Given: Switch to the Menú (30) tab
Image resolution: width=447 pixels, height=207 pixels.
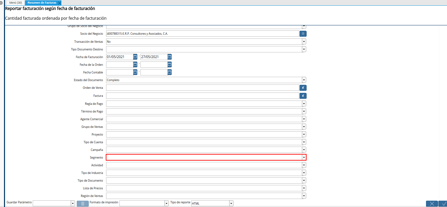Looking at the screenshot, I should (16, 3).
